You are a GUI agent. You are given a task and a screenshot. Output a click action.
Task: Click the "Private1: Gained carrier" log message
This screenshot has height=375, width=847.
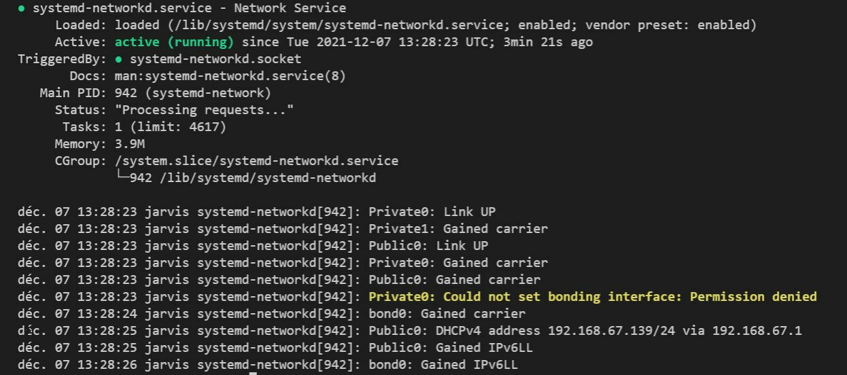click(x=457, y=229)
